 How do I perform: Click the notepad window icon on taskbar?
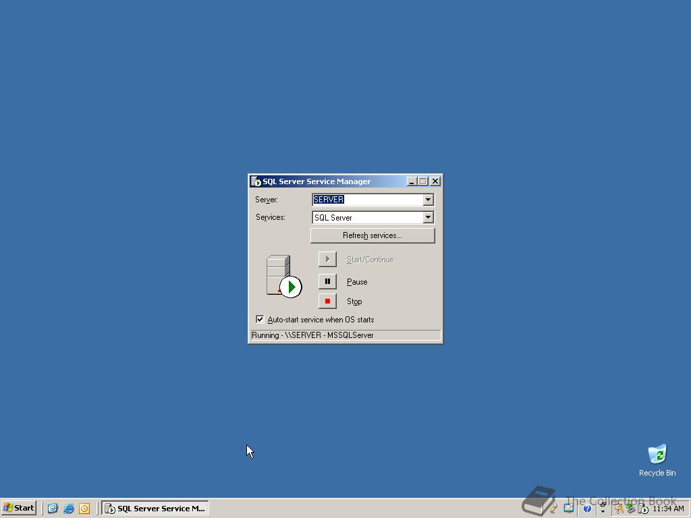569,509
